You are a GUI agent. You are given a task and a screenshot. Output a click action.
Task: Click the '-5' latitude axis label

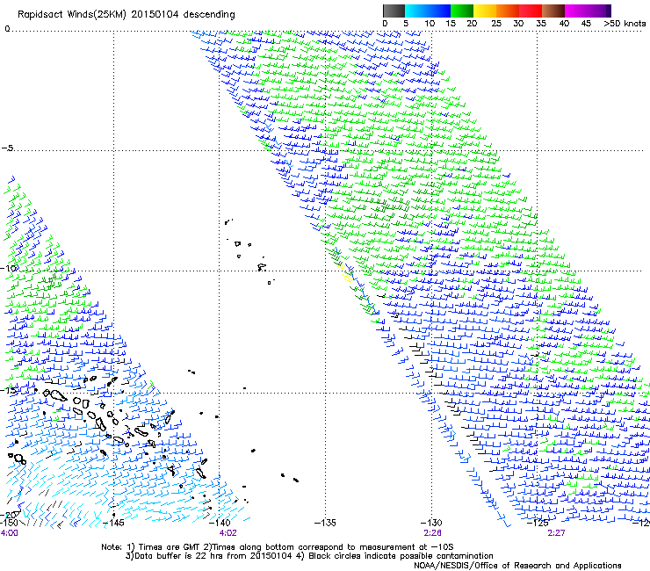[8, 148]
